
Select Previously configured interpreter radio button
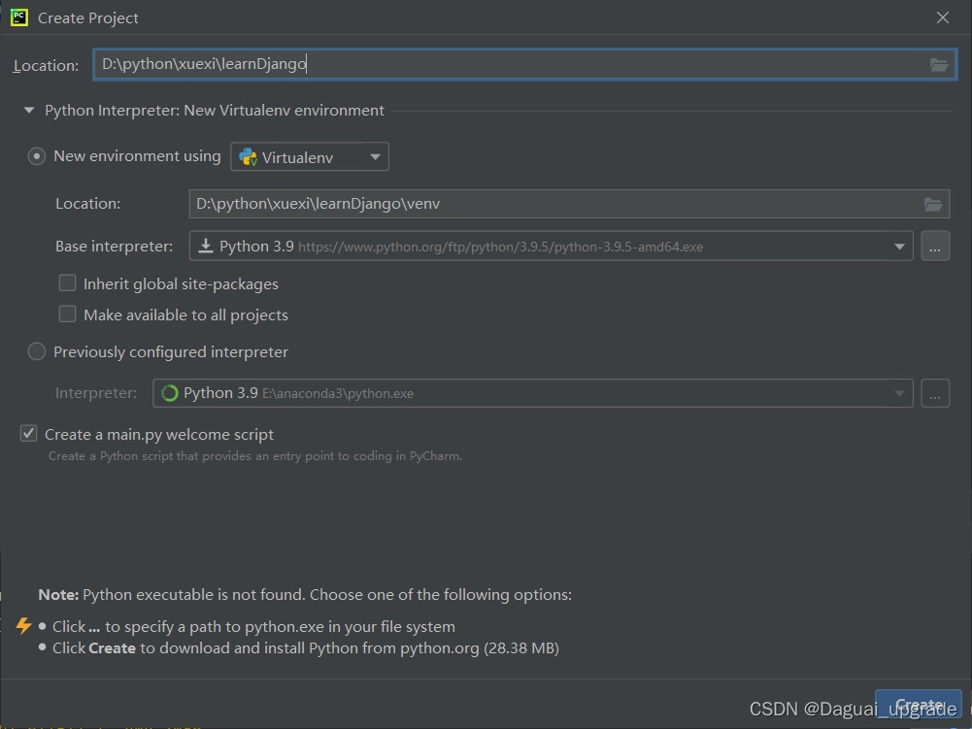tap(37, 351)
